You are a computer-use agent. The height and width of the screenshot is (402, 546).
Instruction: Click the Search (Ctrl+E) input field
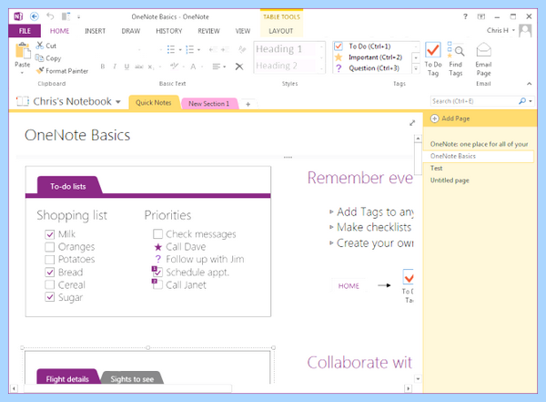[473, 101]
